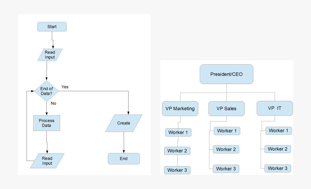Select the Read Input shape below Start
The height and width of the screenshot is (189, 311).
[50, 55]
